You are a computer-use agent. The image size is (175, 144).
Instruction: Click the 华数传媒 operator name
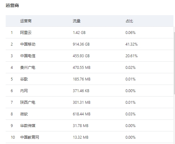point(28,126)
